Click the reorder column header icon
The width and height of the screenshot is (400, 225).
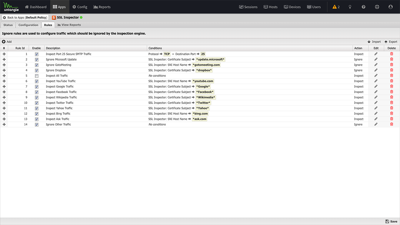(4, 48)
